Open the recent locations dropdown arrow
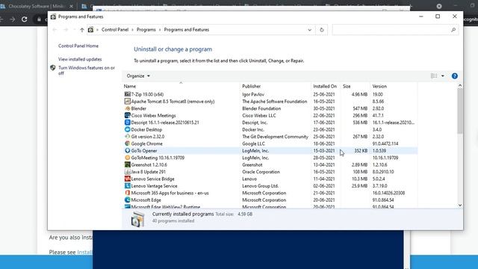The height and width of the screenshot is (269, 478). coord(75,30)
